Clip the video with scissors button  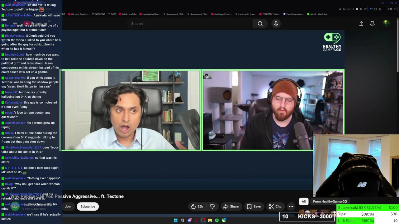275,207
